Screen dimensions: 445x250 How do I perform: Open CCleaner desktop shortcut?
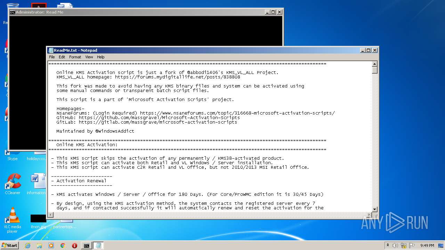[13, 184]
